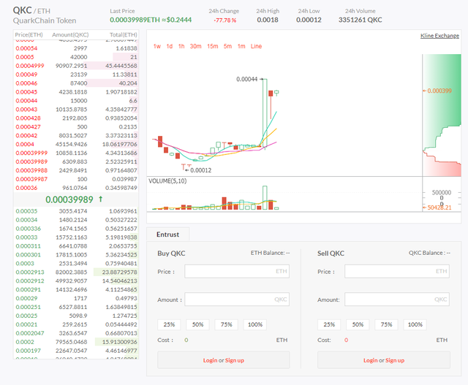Select the 30m chart interval

(x=196, y=46)
